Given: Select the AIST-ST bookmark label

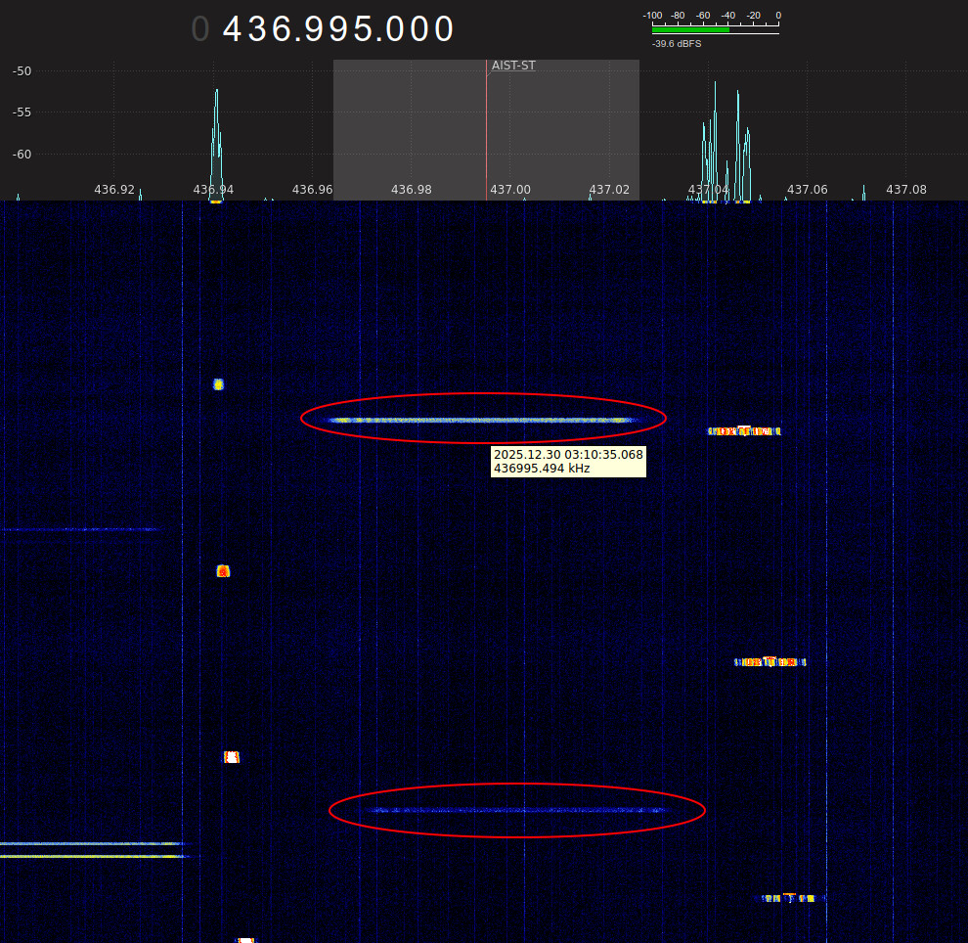Looking at the screenshot, I should tap(513, 66).
